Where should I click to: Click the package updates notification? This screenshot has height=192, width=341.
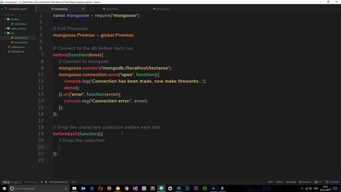tap(332, 182)
